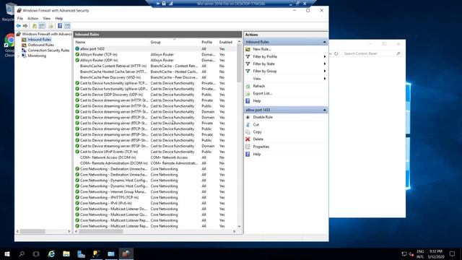Click New Rule... in Actions pane

[261, 49]
